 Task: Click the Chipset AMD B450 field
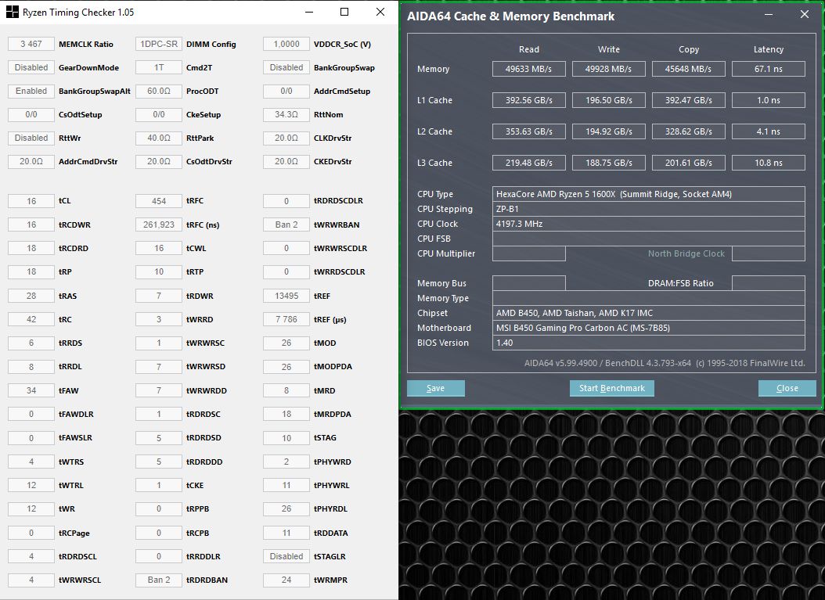(x=649, y=313)
